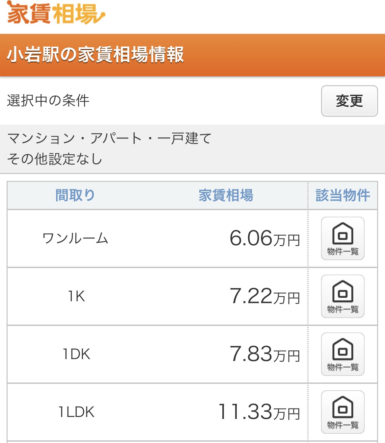Click the 7.83万円 rent value

click(265, 354)
